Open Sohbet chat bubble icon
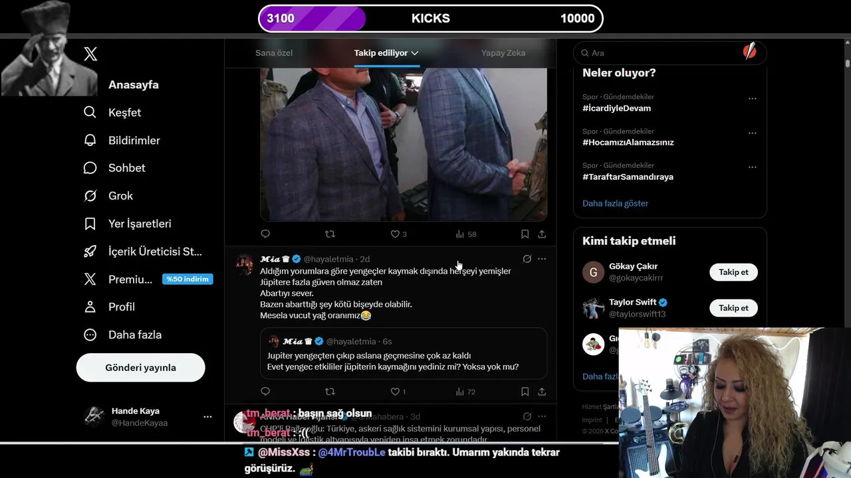Screen dimensions: 851x478 click(x=90, y=168)
